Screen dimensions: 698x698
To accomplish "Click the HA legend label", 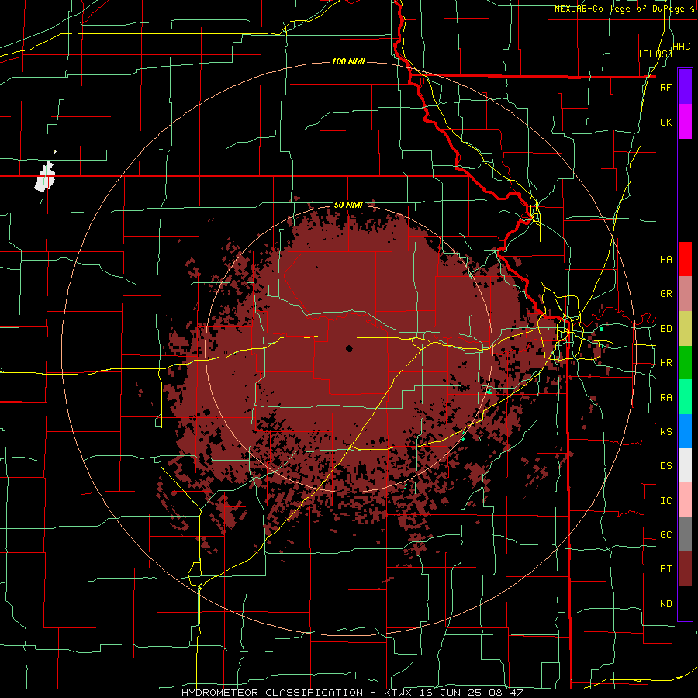I will (665, 259).
